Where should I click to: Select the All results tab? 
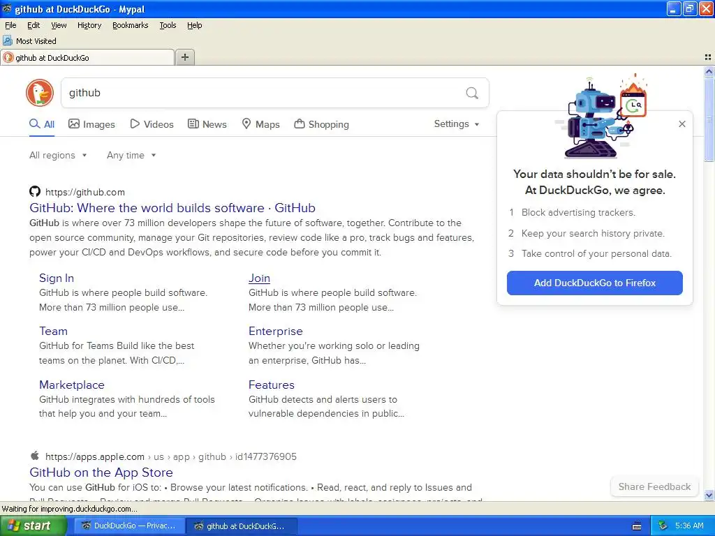[x=42, y=124]
